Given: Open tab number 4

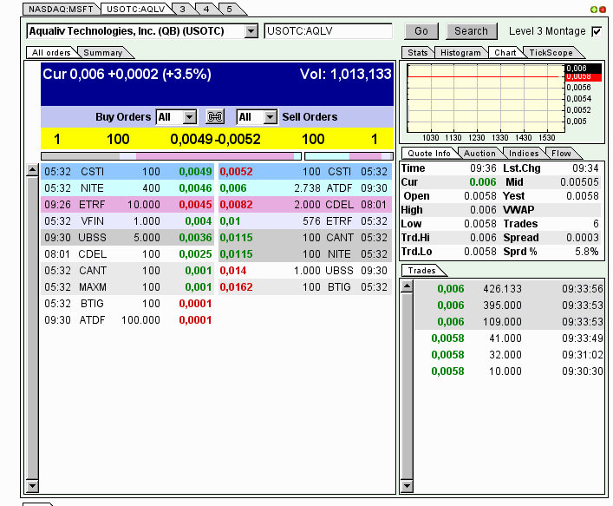Looking at the screenshot, I should [206, 9].
